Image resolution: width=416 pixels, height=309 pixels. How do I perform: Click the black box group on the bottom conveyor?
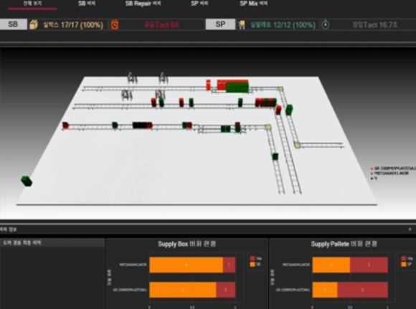coord(140,125)
